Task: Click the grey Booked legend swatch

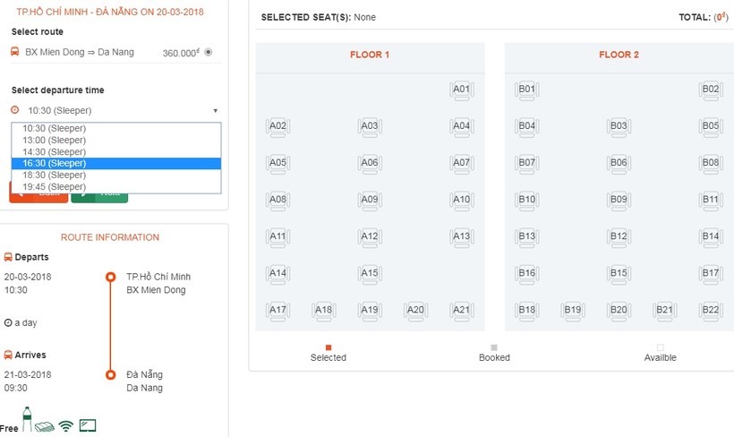Action: (x=494, y=347)
